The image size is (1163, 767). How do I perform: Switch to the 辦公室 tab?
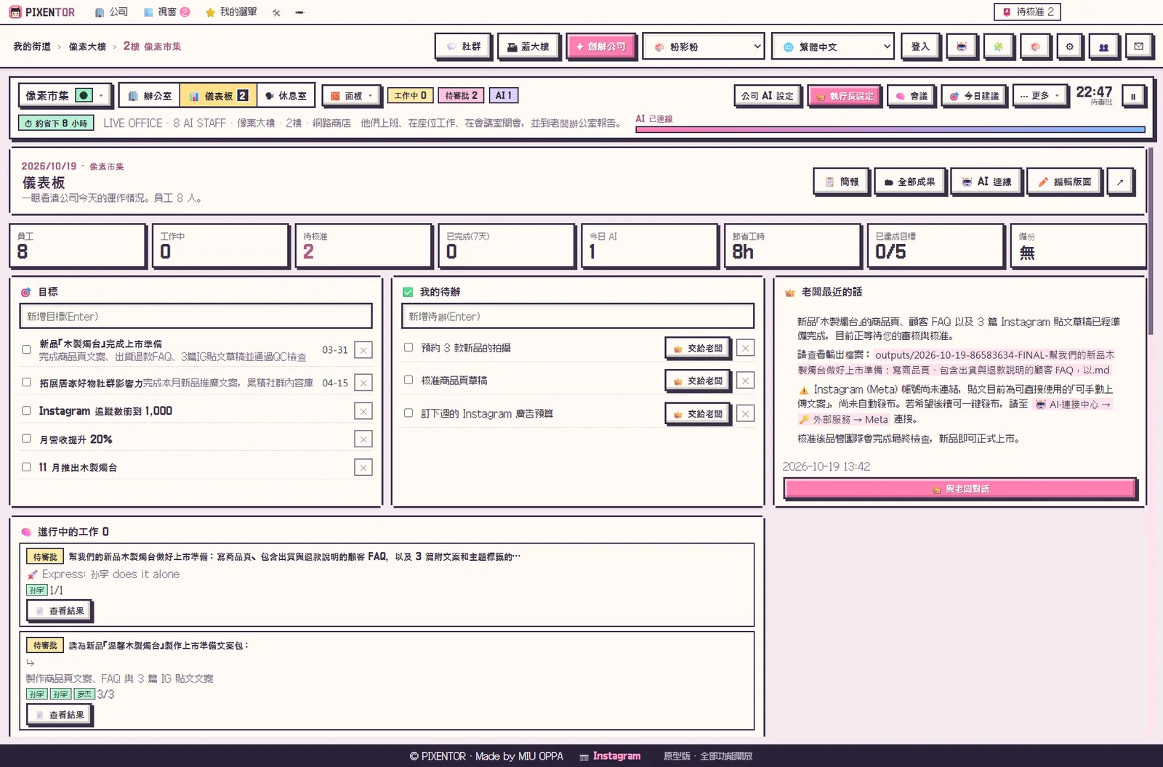click(x=150, y=96)
